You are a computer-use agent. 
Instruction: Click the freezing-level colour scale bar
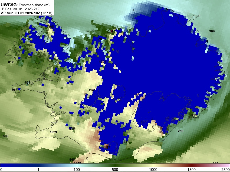tap(115, 166)
